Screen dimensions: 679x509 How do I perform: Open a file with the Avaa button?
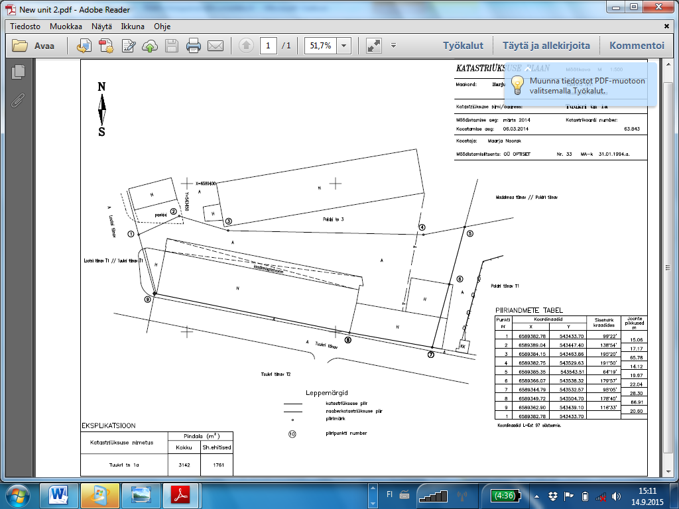coord(33,46)
